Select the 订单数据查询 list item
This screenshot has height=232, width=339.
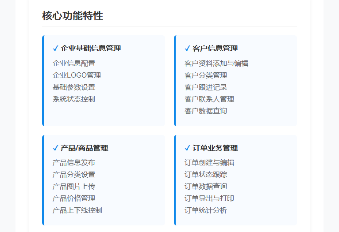pos(206,186)
